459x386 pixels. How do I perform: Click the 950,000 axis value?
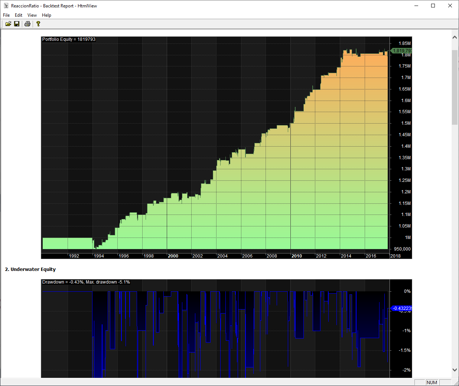pyautogui.click(x=402, y=249)
